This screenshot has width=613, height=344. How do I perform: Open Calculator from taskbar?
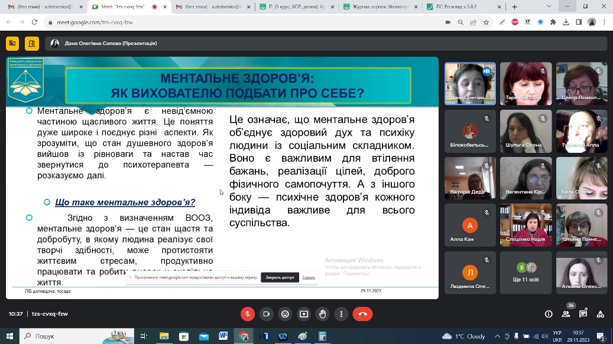click(322, 336)
